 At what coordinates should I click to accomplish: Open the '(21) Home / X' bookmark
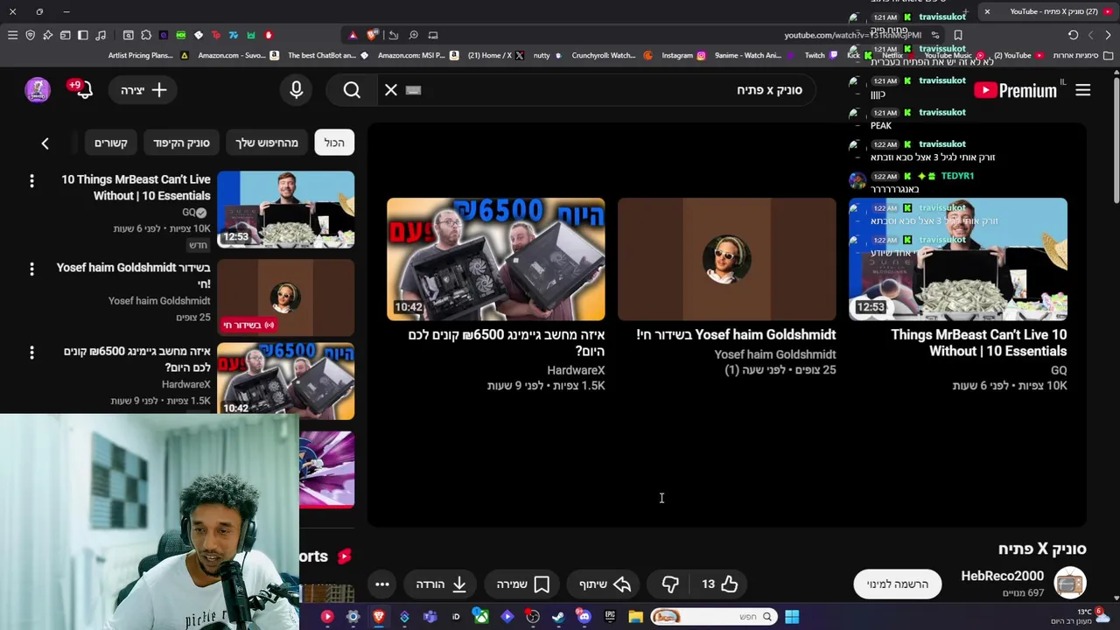[x=495, y=55]
